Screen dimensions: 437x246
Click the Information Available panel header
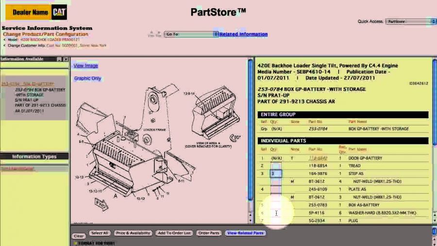(34, 59)
